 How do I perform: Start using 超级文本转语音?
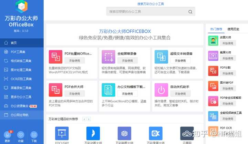pos(180,61)
